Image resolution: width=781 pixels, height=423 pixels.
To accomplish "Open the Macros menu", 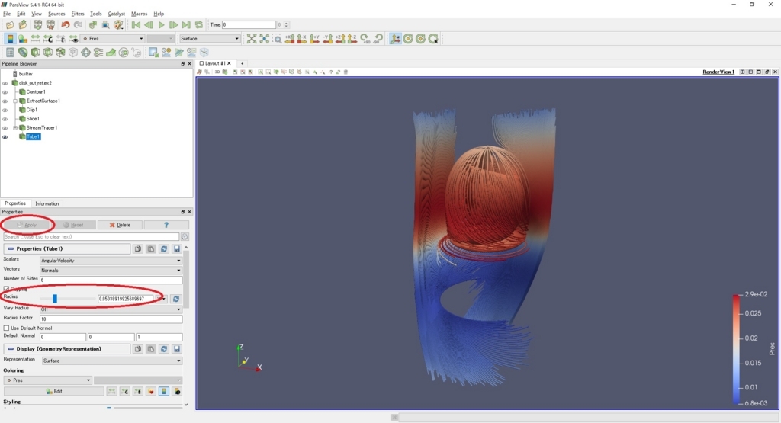I will pyautogui.click(x=139, y=14).
